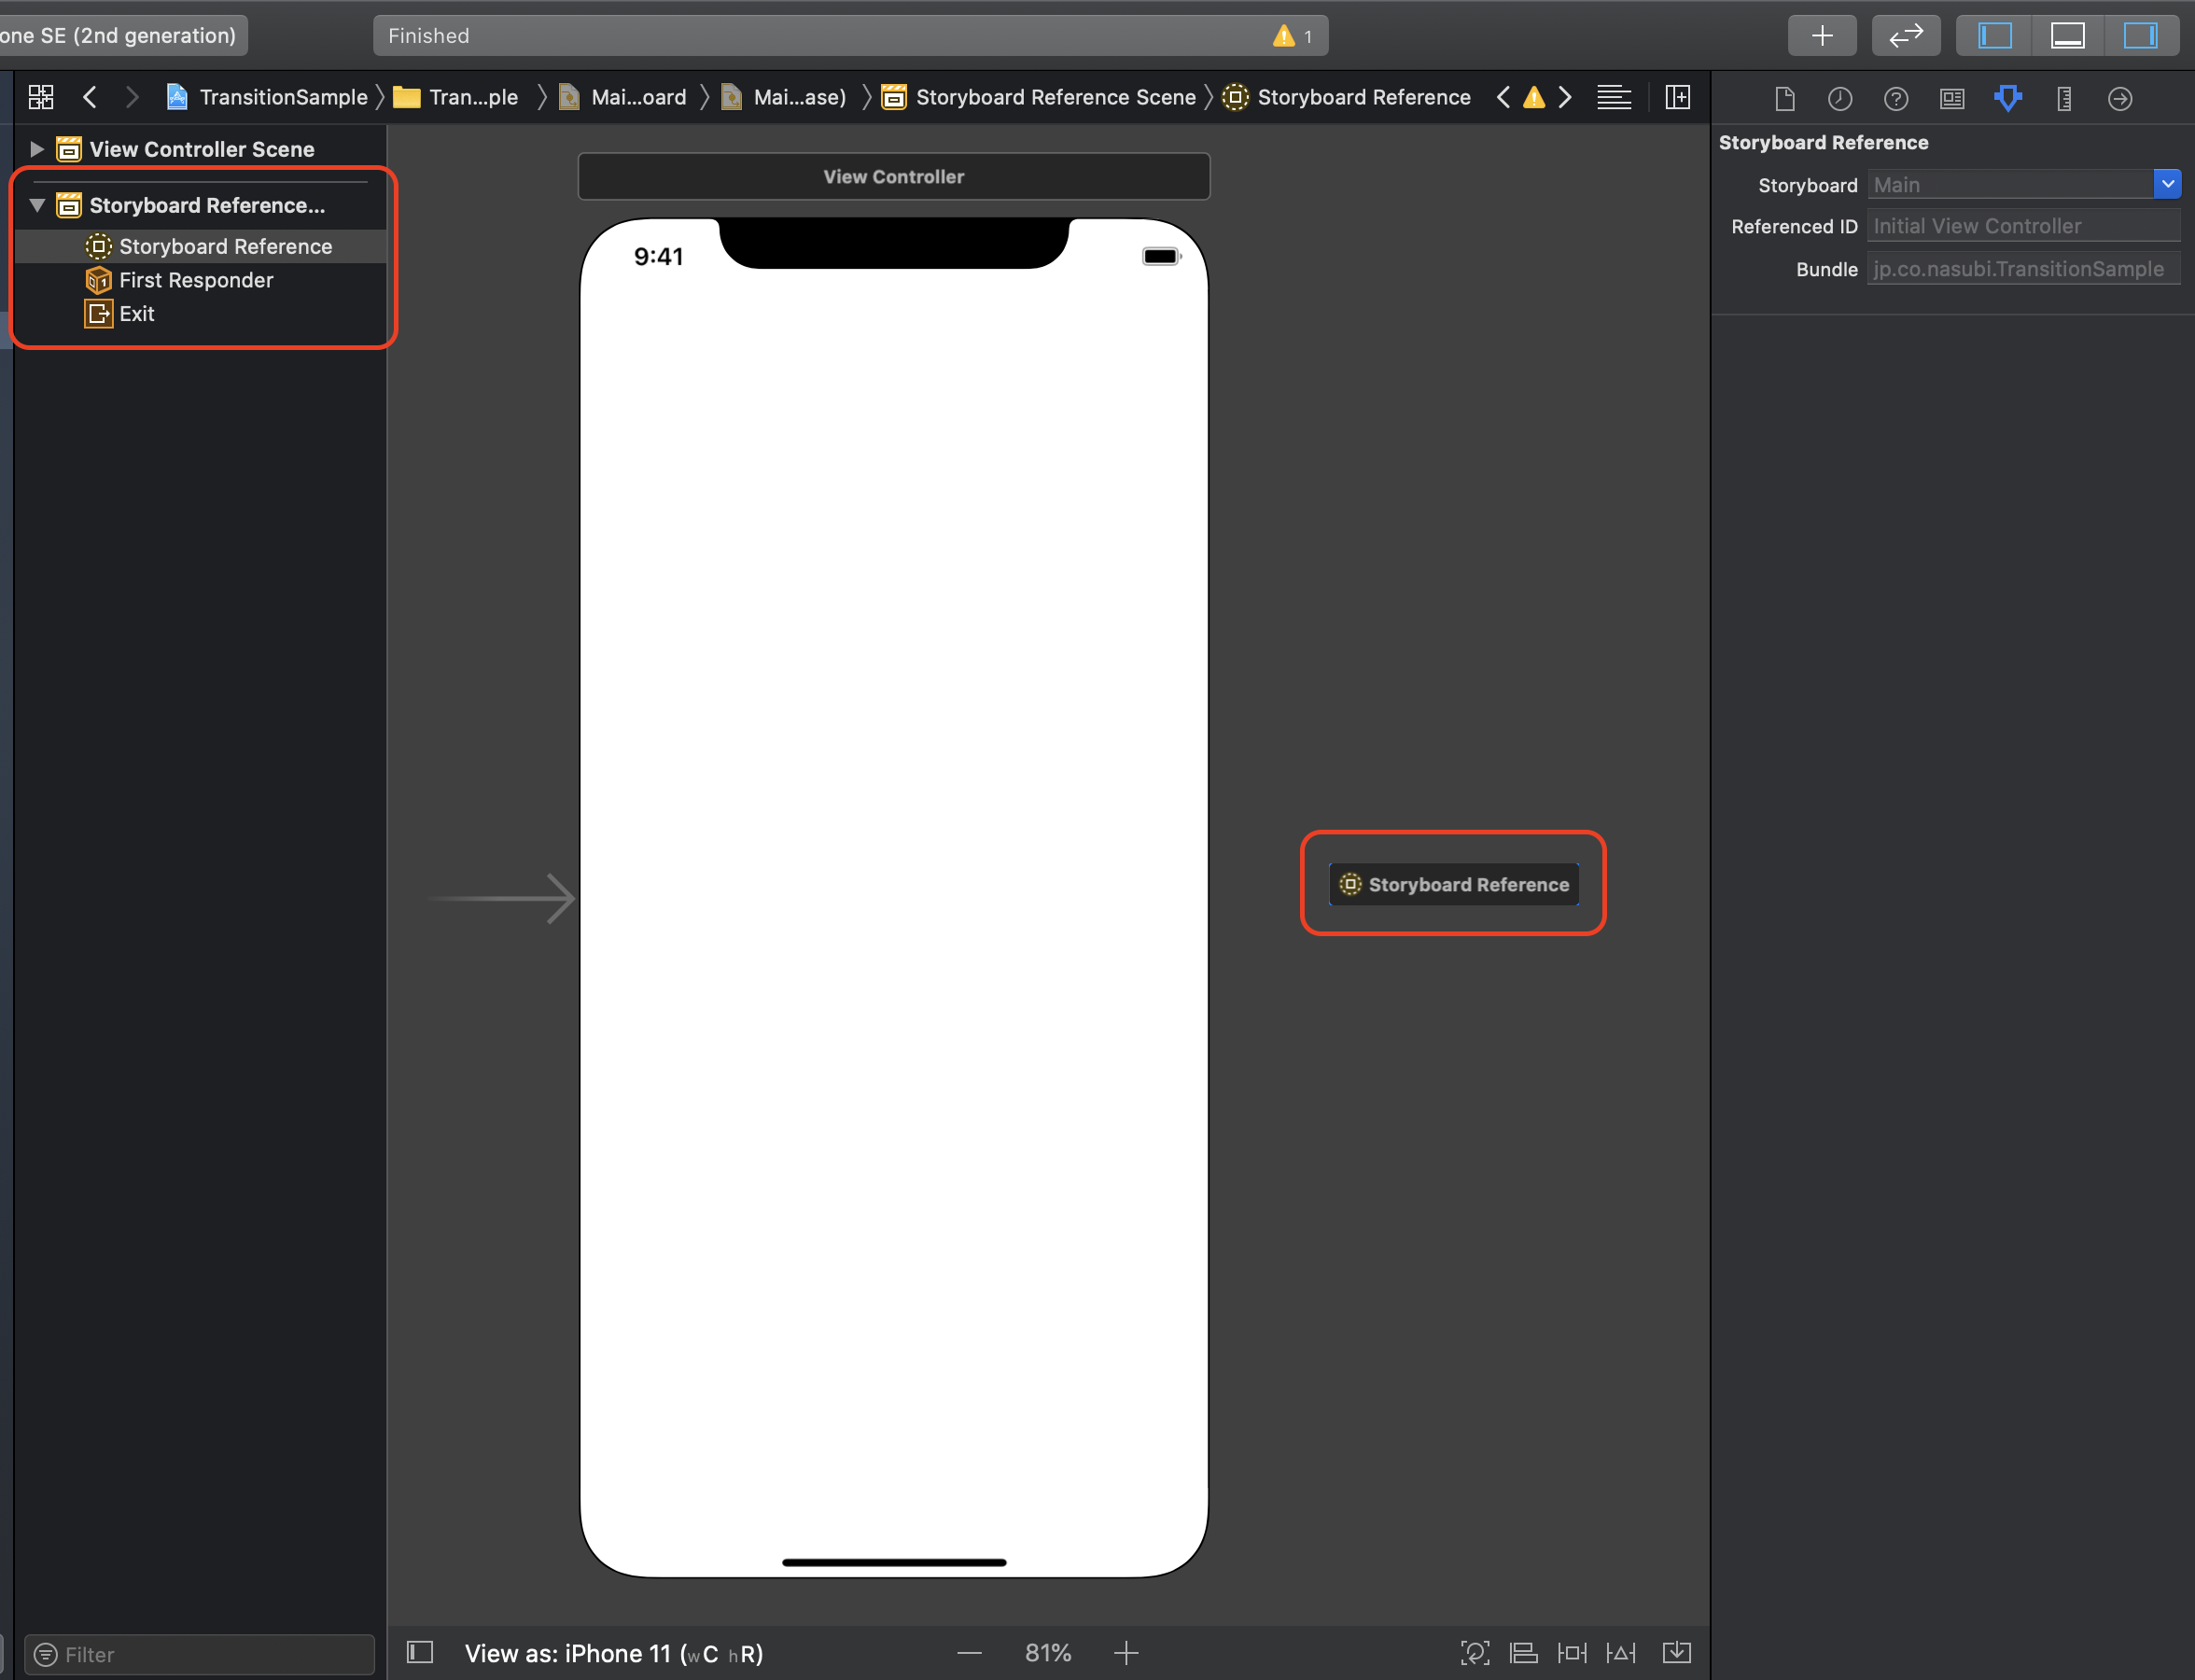Open the code review arrows button
This screenshot has width=2195, height=1680.
1906,36
